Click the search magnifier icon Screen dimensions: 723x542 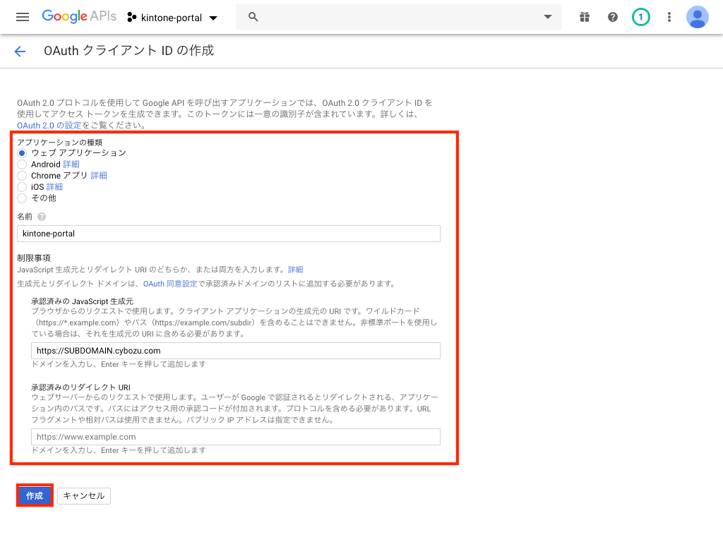253,17
